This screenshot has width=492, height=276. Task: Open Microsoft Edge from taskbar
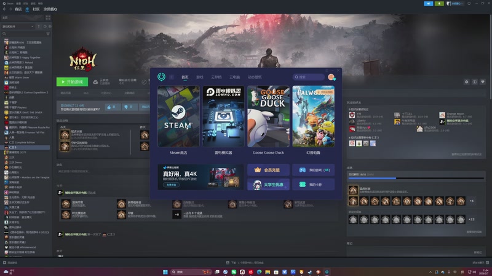(259, 272)
